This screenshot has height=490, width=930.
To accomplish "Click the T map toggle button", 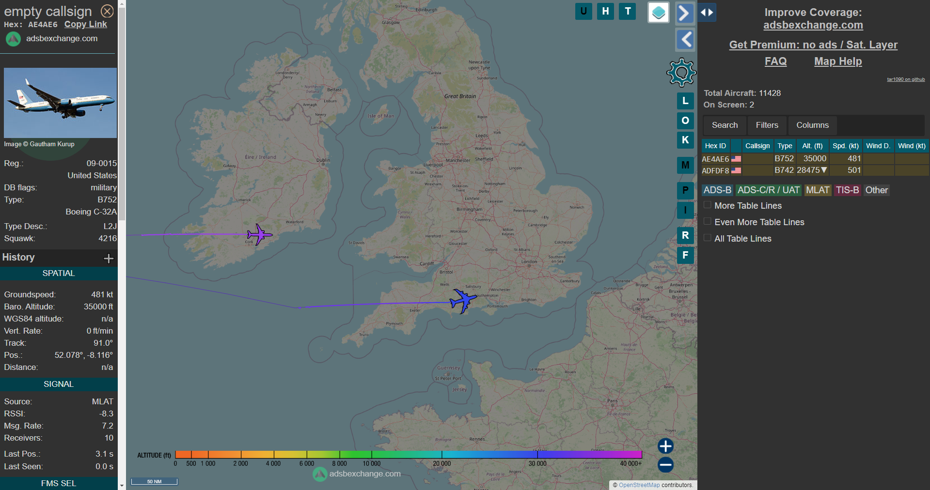I will pyautogui.click(x=628, y=11).
